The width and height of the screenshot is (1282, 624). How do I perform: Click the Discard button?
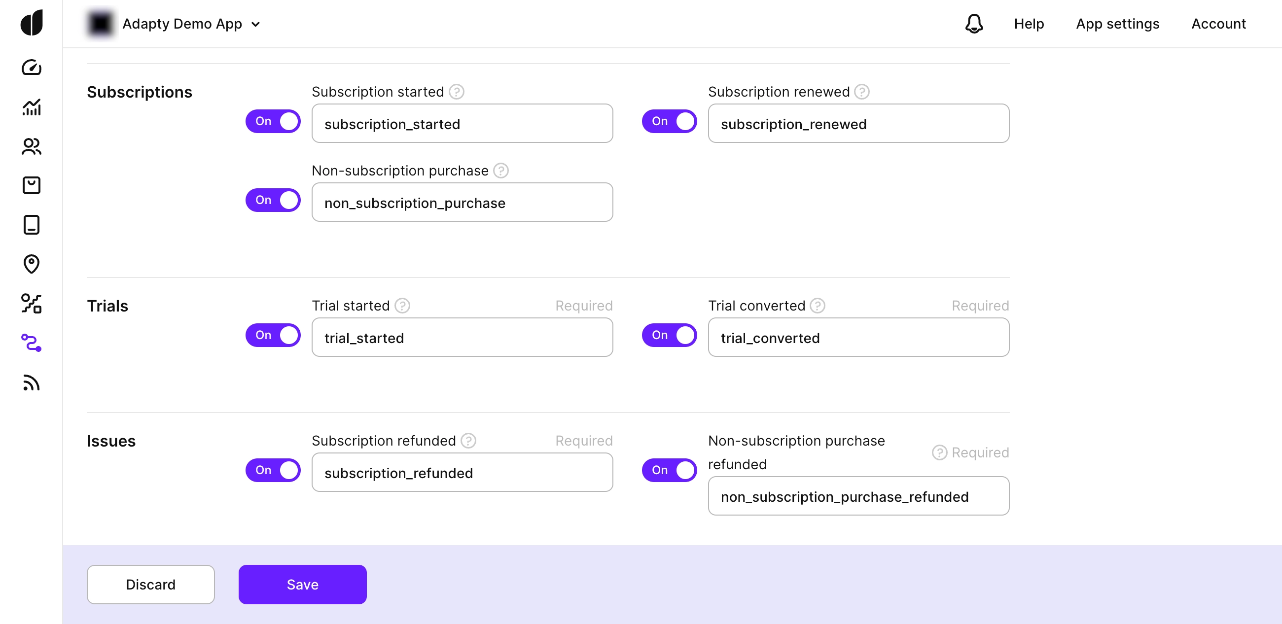click(150, 584)
